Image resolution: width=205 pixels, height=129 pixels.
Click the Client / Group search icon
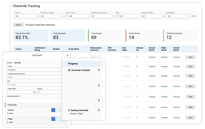(x=68, y=16)
